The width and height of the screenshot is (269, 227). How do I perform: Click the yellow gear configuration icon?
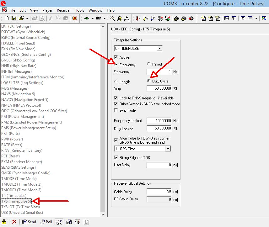[x=184, y=18]
